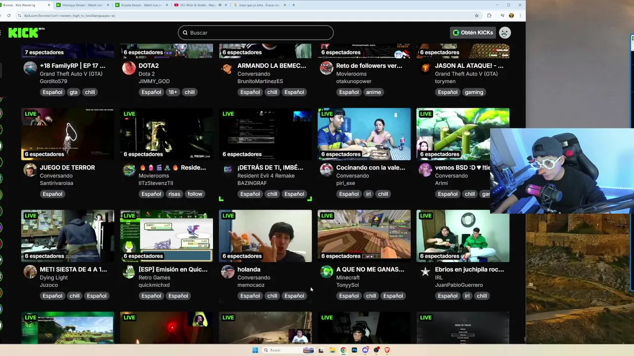Open the Dying Light category link
The width and height of the screenshot is (634, 356).
53,277
